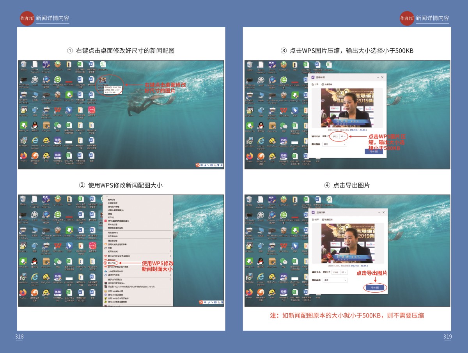Open the 图片品质 dropdown in step ③ dialog
This screenshot has width=468, height=353.
click(x=335, y=144)
